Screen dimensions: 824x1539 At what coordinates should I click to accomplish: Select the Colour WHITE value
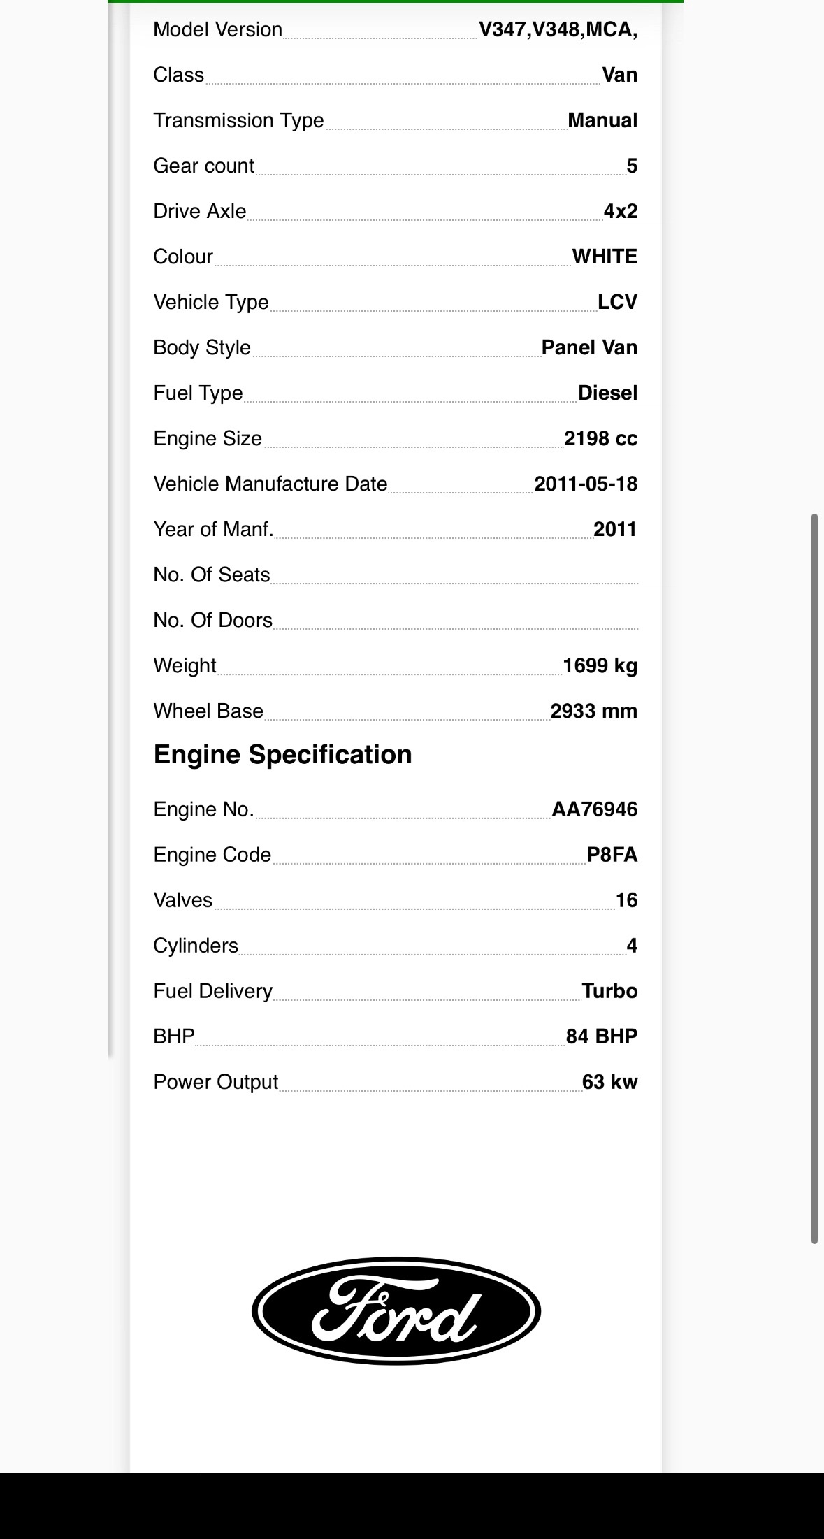click(x=605, y=256)
